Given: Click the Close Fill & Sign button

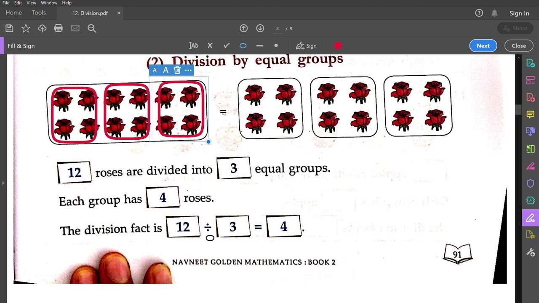Looking at the screenshot, I should tap(519, 45).
